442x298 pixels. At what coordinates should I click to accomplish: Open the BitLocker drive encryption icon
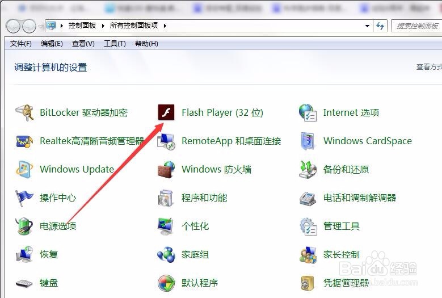click(x=24, y=112)
